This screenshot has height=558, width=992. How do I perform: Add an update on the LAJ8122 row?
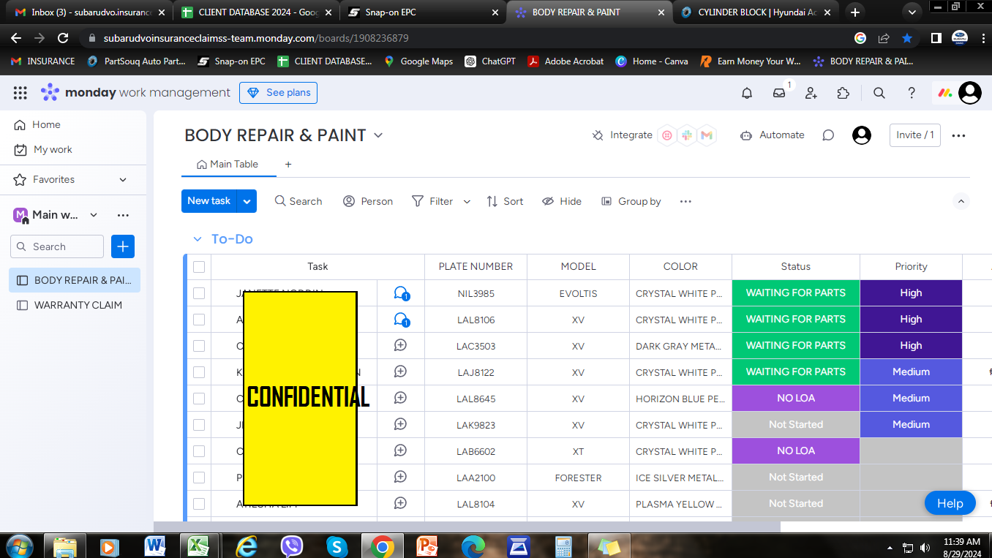click(400, 372)
